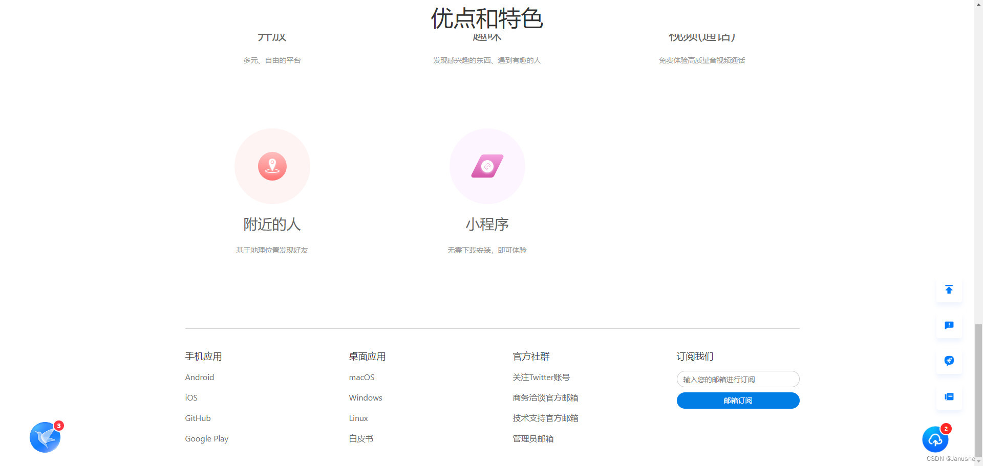983x466 pixels.
Task: Open the Linux desktop app link
Action: pos(358,418)
